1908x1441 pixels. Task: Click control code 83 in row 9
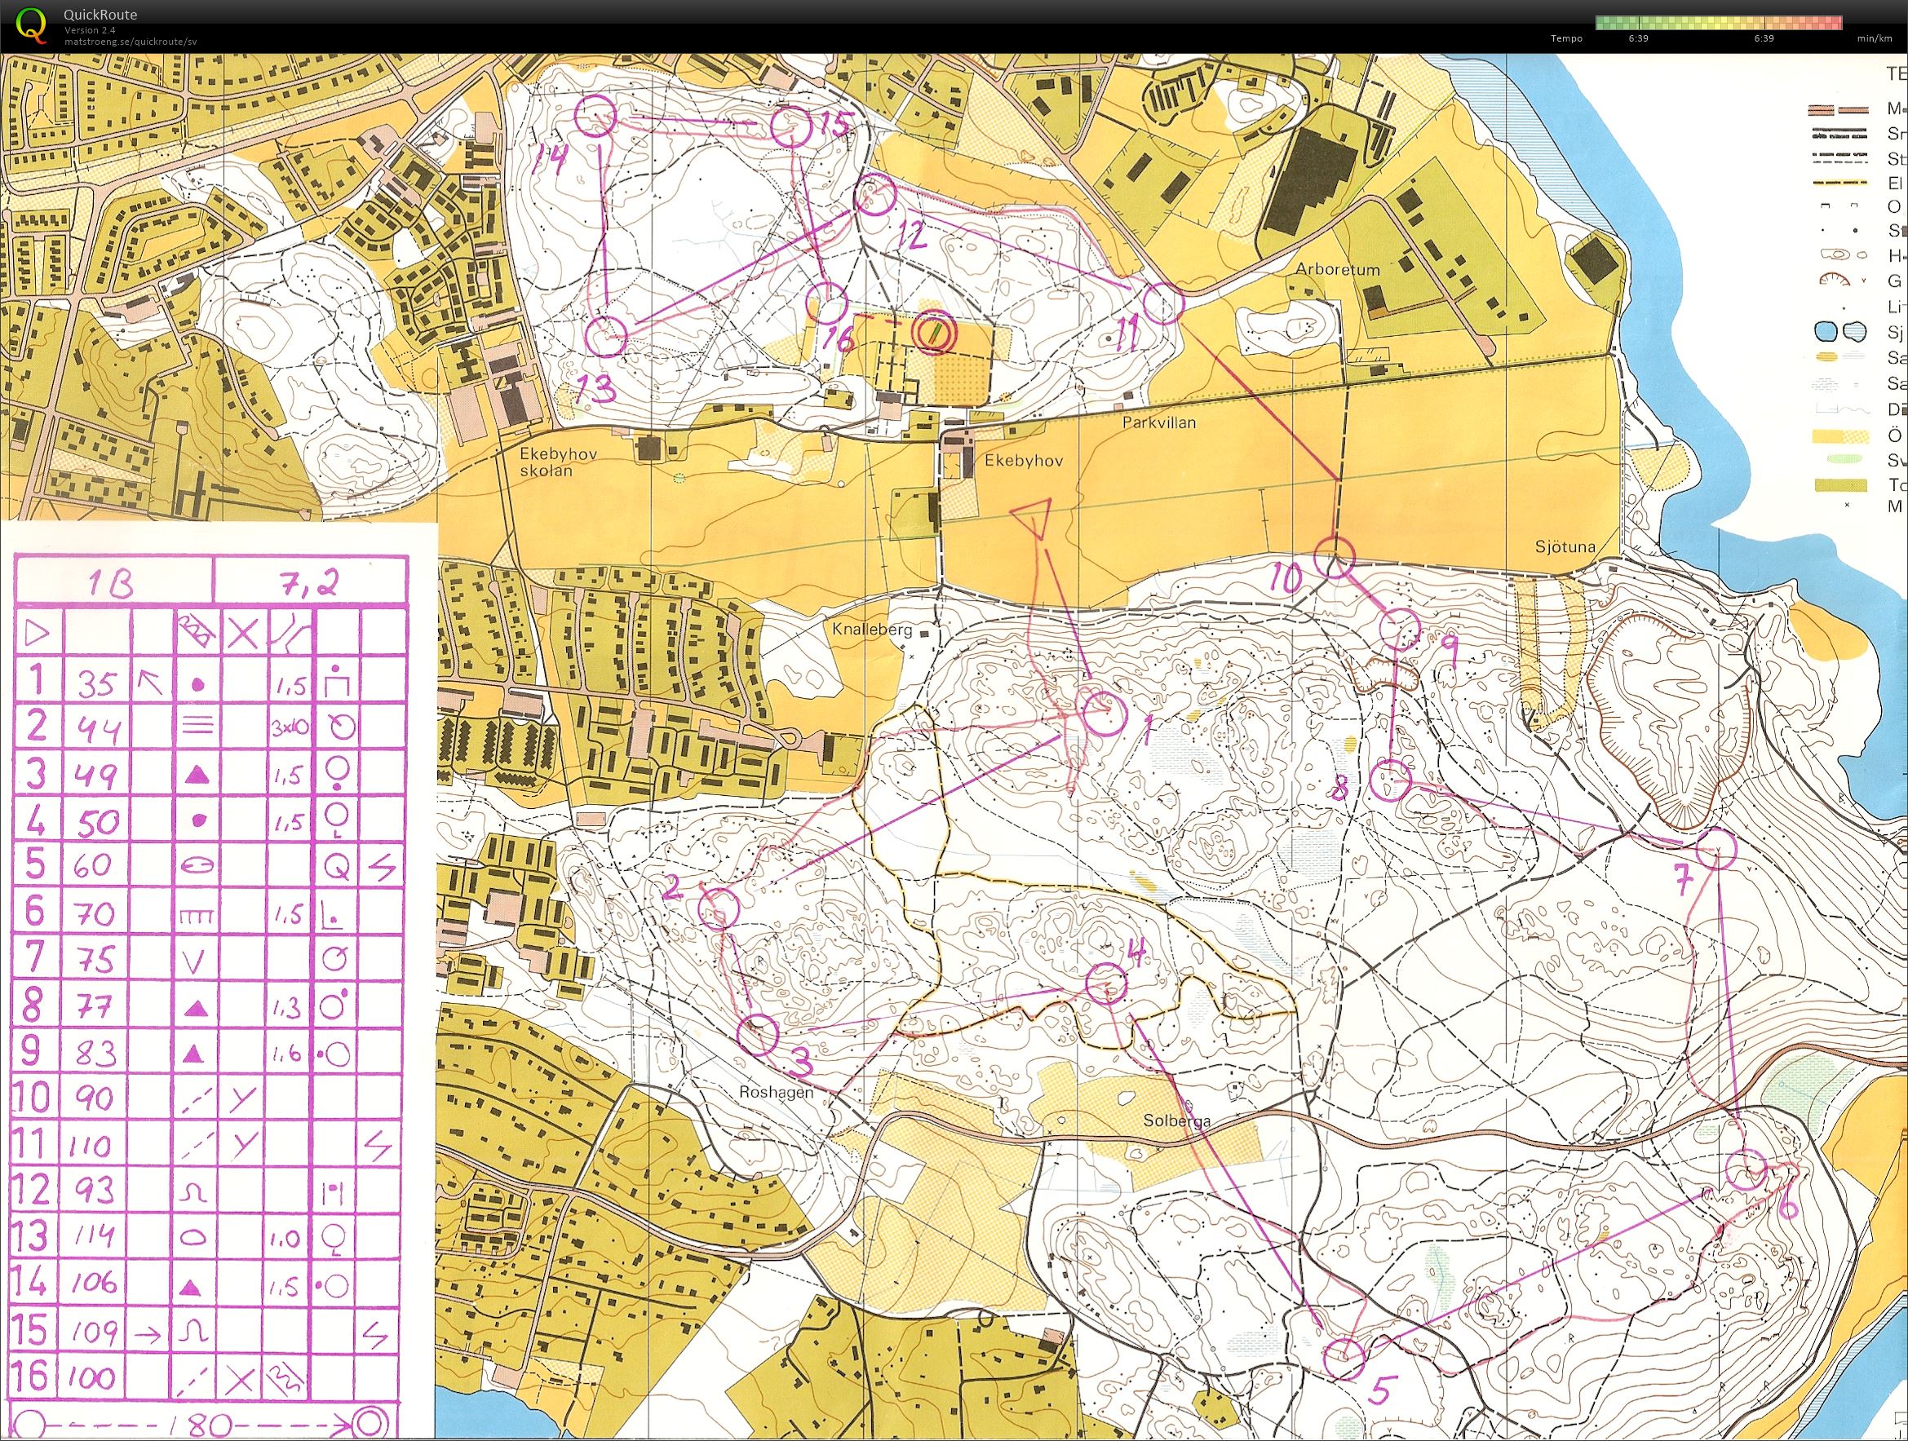pos(94,1053)
